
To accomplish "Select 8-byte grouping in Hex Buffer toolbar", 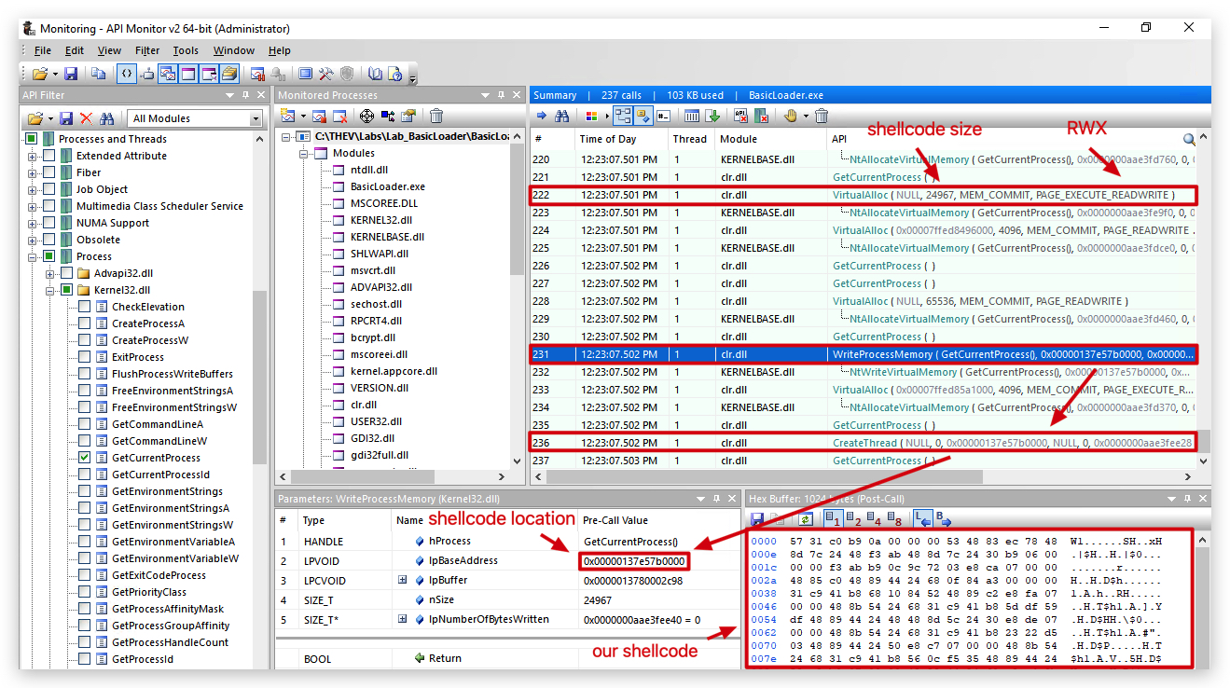I will [892, 518].
